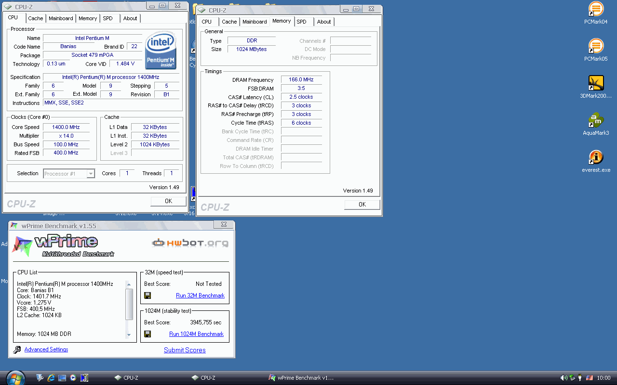
Task: Open About tab in right CPU-Z window
Action: point(324,22)
